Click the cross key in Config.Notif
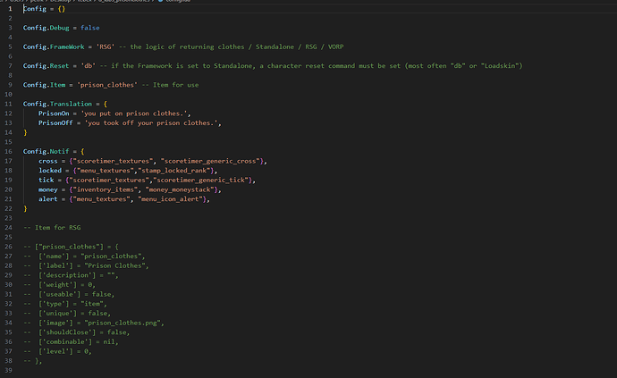Screen dimensions: 617x378 click(x=48, y=161)
